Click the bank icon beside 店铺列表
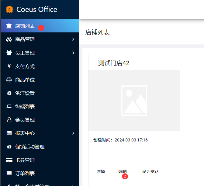204x186 pixels. click(9, 26)
